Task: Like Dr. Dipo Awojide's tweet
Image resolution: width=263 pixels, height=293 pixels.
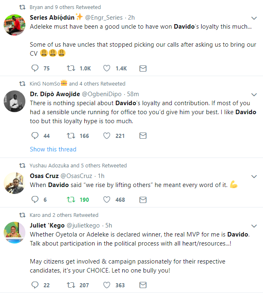Action: point(107,135)
